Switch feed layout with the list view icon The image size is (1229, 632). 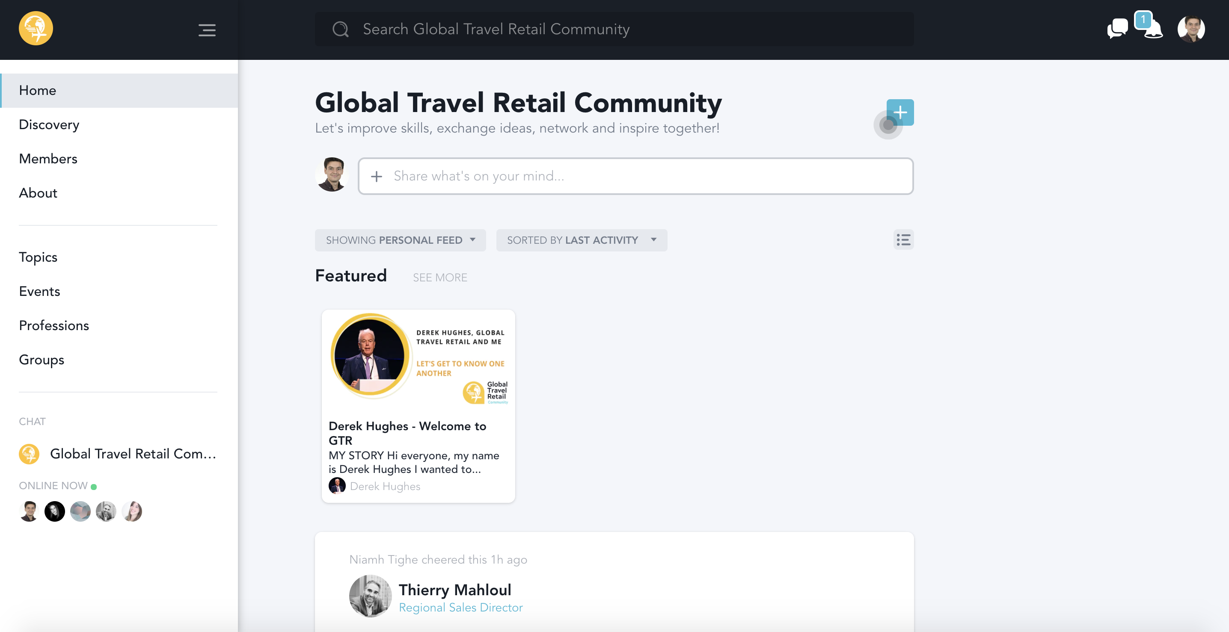(x=903, y=240)
